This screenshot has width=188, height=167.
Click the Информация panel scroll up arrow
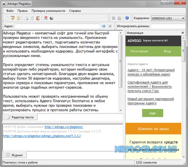point(184,38)
